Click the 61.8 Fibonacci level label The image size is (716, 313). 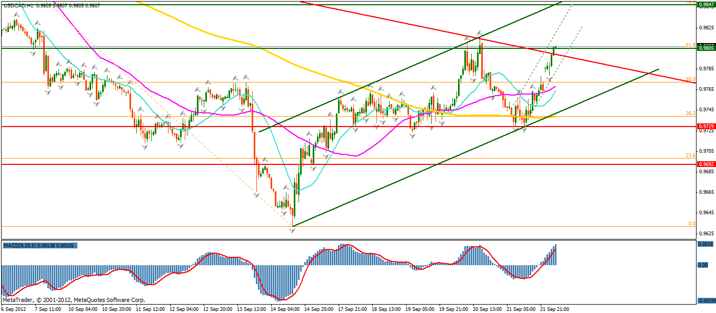click(690, 45)
